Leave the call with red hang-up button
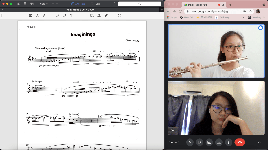Screen dimensions: 268x150 240,142
